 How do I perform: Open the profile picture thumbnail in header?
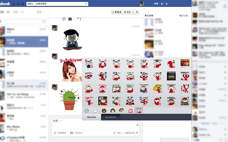[142, 4]
